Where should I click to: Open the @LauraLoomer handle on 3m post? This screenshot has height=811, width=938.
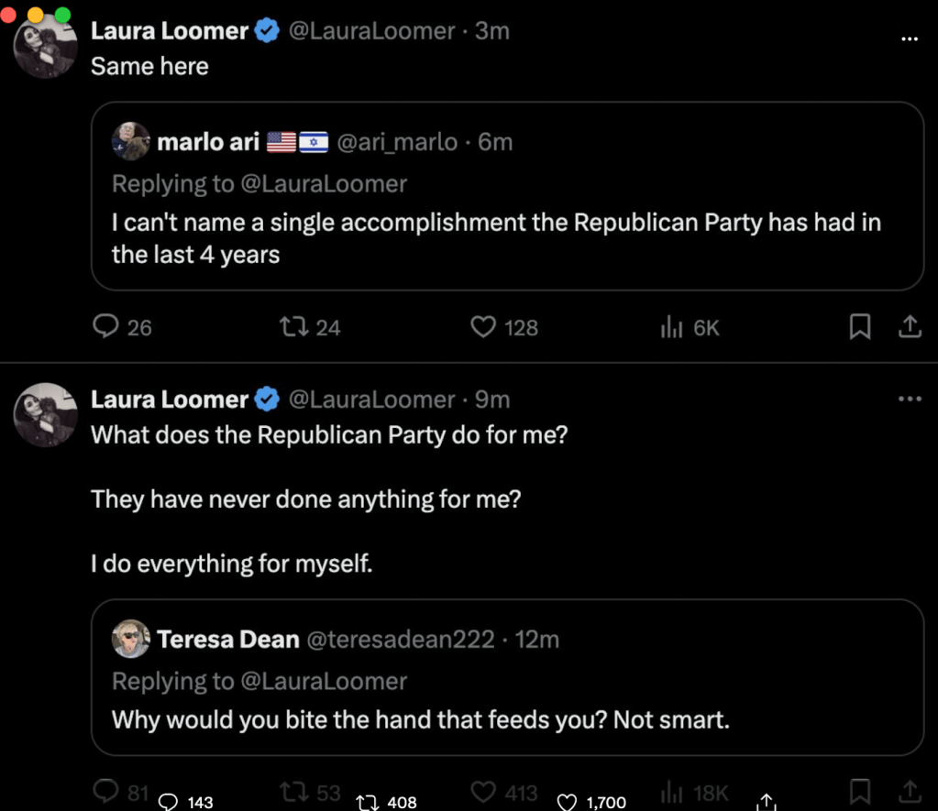pos(371,30)
